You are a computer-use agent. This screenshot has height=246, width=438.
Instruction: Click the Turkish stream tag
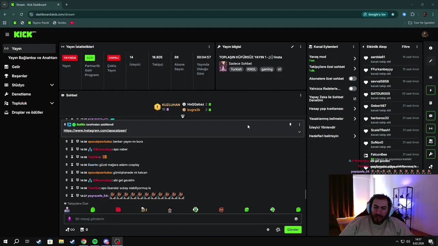236,69
